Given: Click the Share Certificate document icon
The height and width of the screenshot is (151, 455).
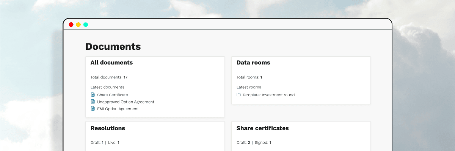Looking at the screenshot, I should point(93,95).
